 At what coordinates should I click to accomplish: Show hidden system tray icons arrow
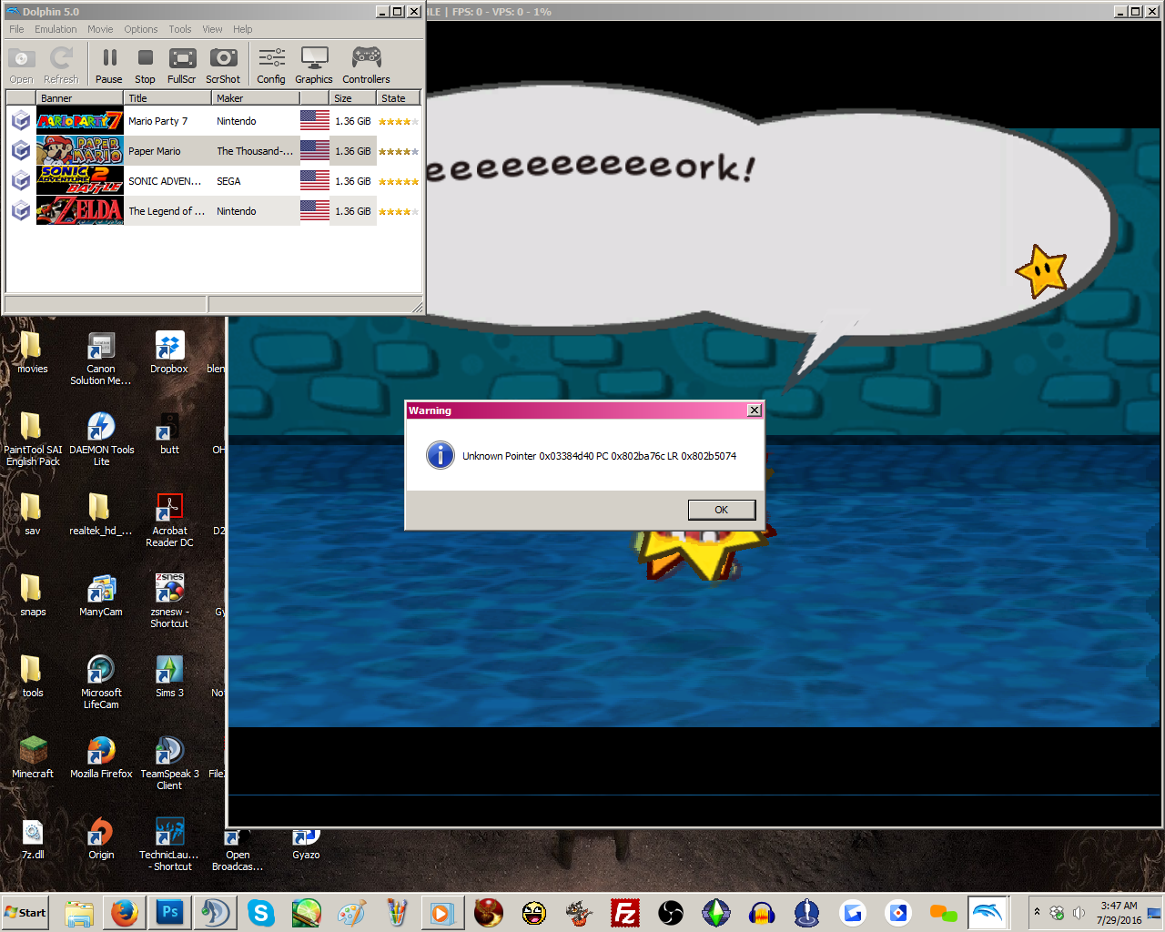coord(1037,912)
